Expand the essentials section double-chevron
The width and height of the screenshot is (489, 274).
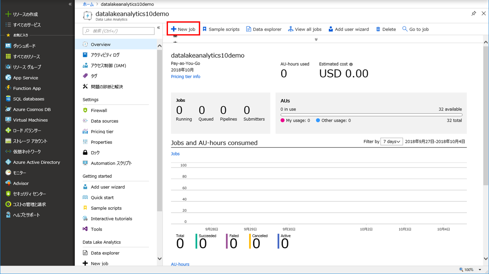coord(316,39)
